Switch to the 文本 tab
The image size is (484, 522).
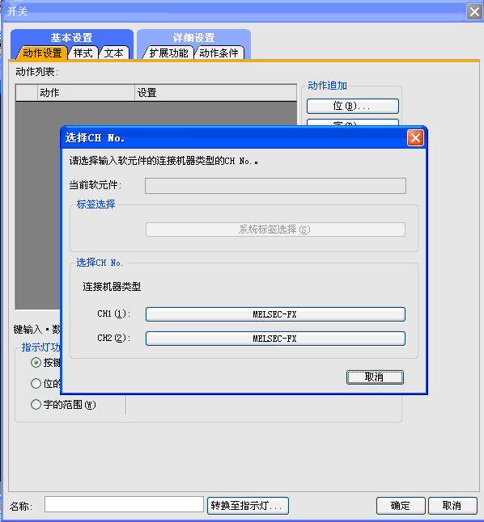tap(114, 53)
